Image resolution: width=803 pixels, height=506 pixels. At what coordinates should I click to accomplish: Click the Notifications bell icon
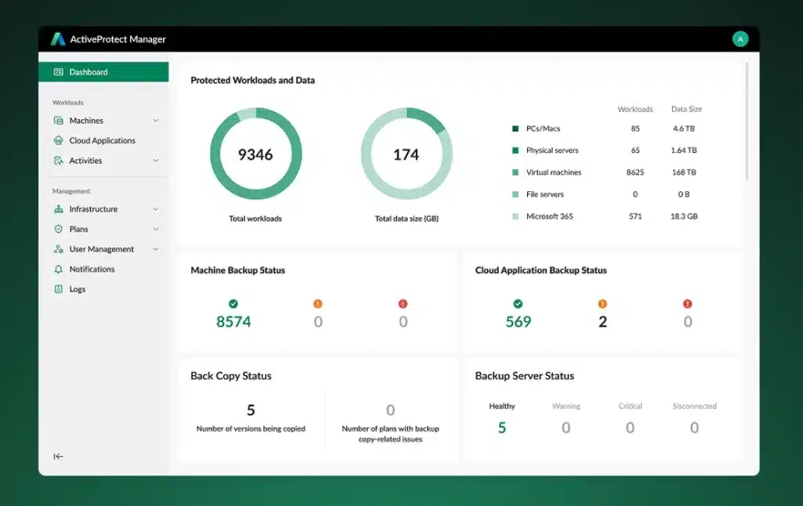click(58, 269)
